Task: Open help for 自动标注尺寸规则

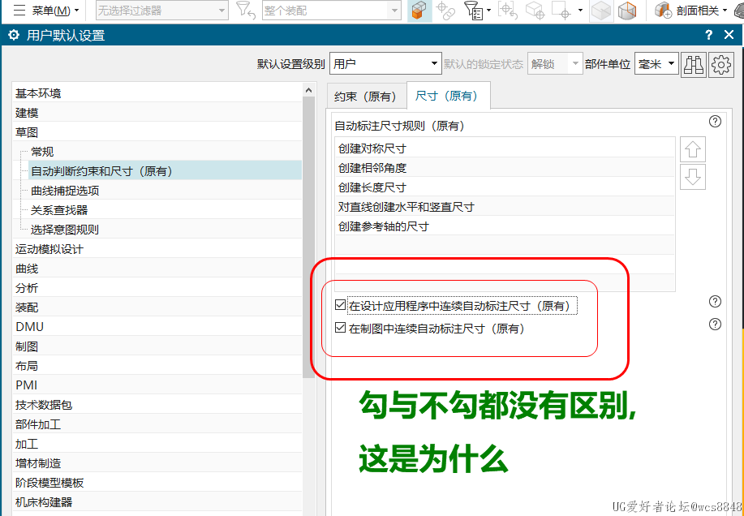Action: coord(715,122)
